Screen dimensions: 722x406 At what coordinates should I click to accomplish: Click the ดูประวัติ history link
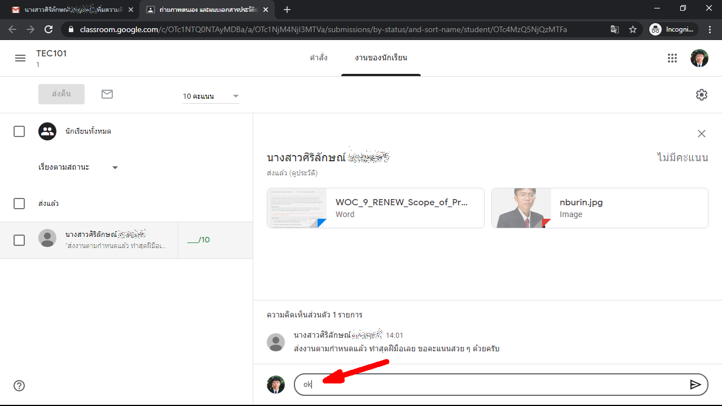[x=303, y=173]
